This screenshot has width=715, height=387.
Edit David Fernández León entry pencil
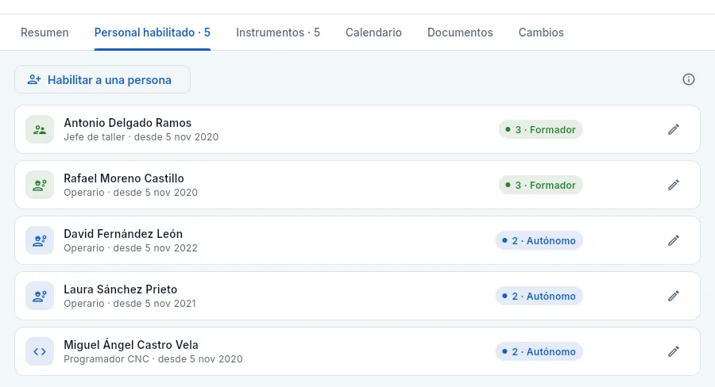click(674, 240)
